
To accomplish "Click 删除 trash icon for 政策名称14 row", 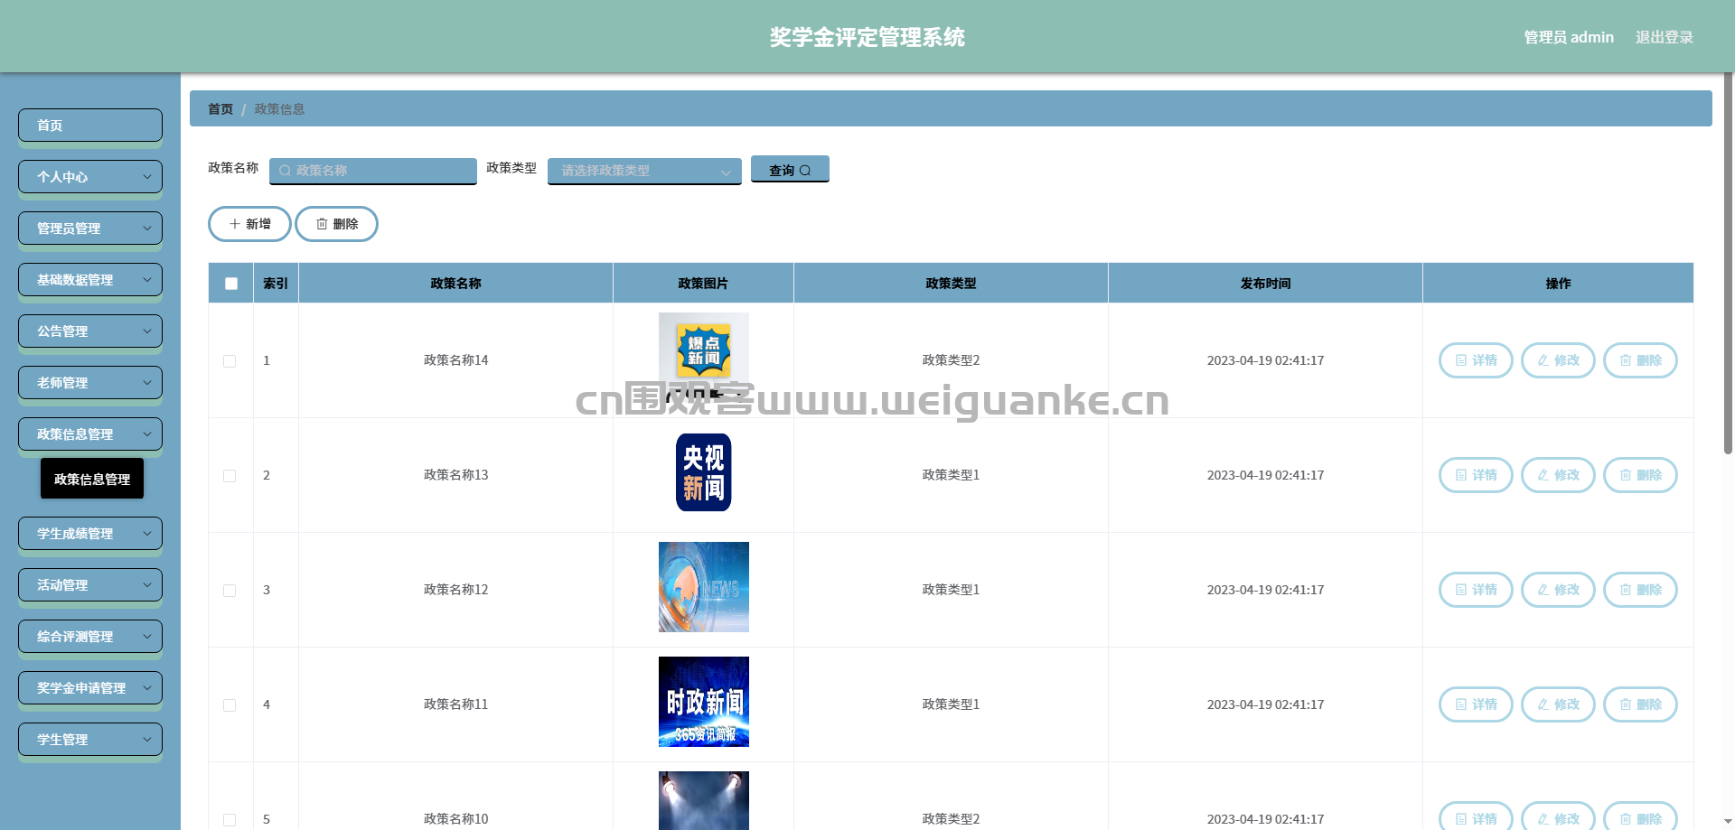I will coord(1626,360).
